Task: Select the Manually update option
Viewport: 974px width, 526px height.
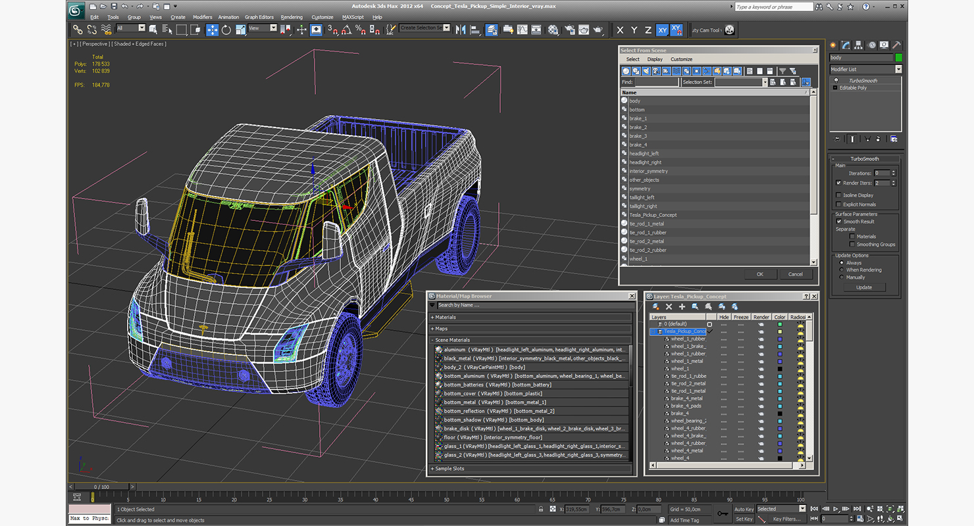Action: tap(841, 277)
